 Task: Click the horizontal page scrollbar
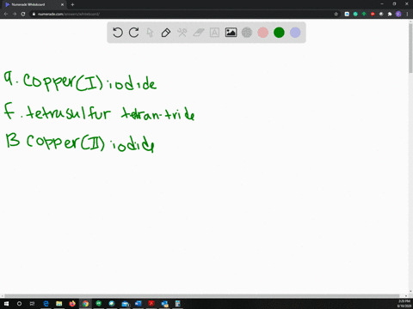click(x=202, y=296)
